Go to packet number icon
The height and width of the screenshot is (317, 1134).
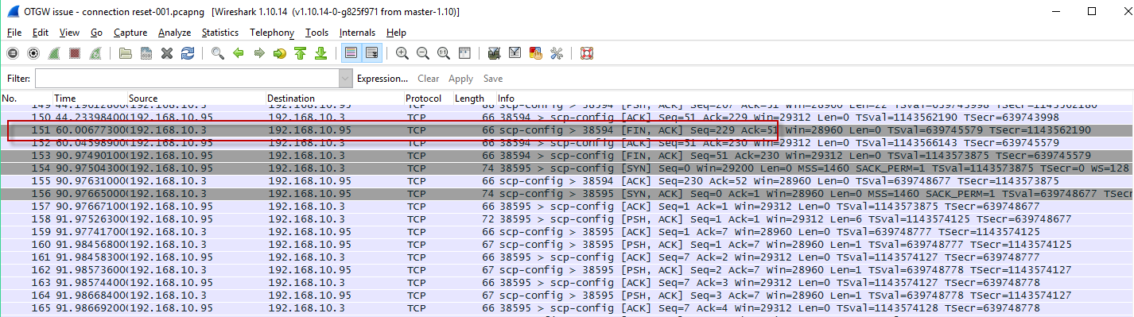(x=280, y=53)
